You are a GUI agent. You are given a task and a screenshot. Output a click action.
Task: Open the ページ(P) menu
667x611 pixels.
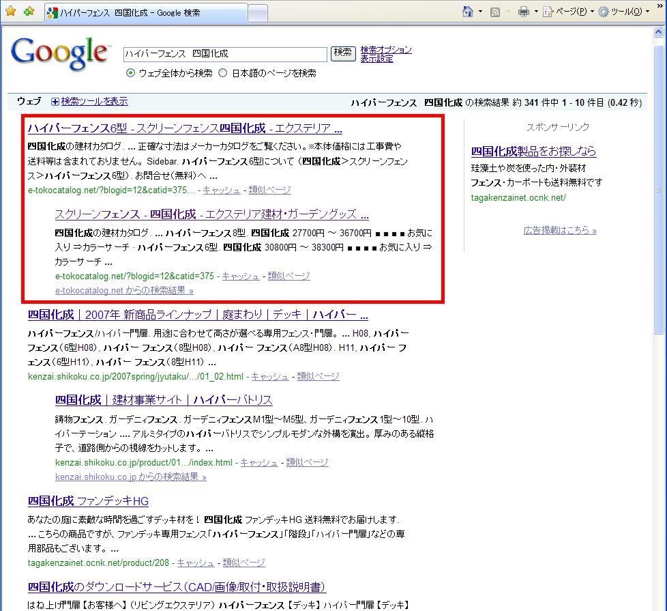click(x=566, y=12)
